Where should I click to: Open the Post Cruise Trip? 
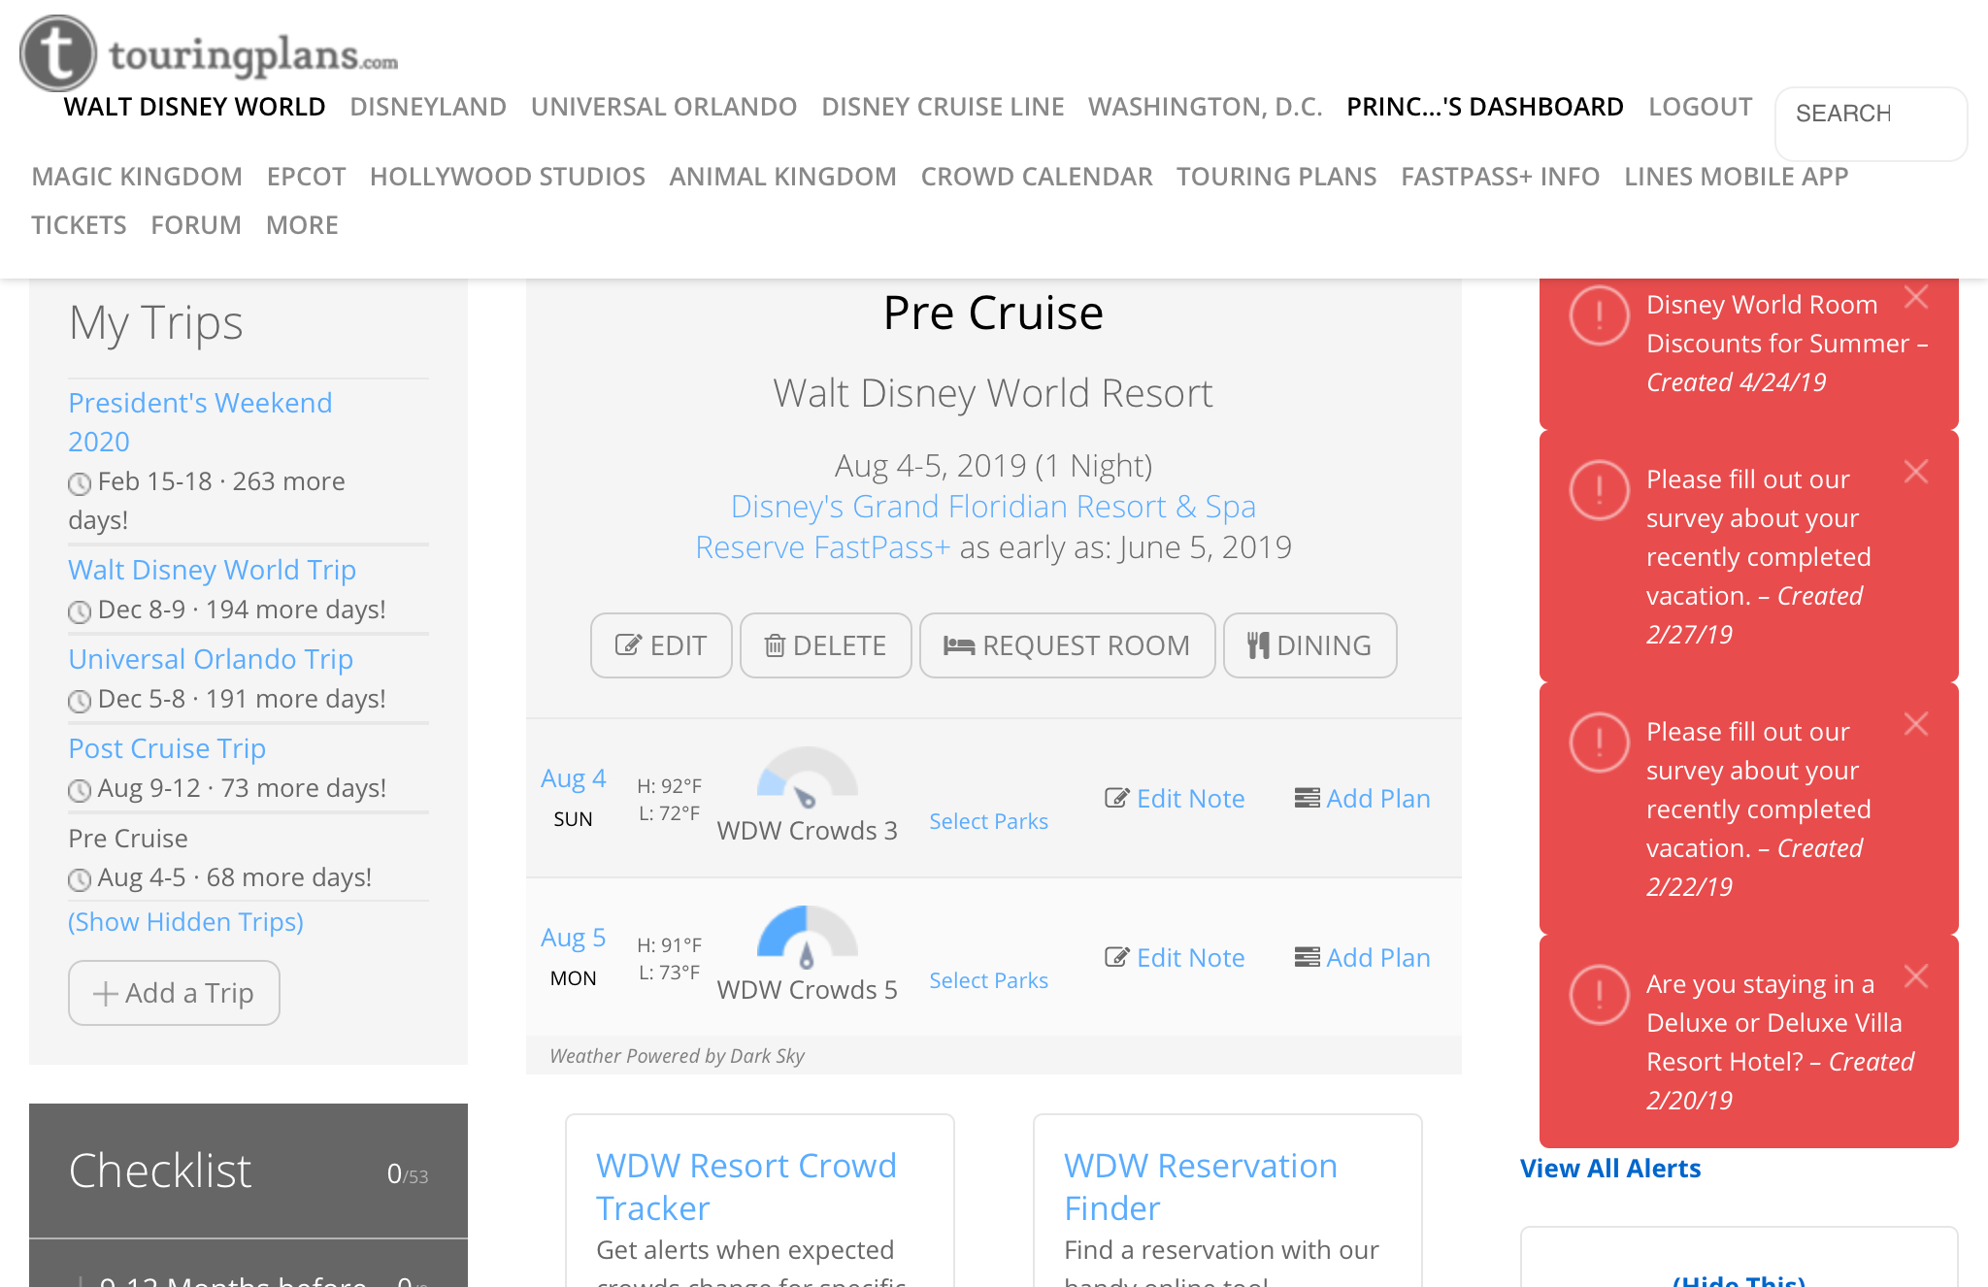(x=167, y=748)
